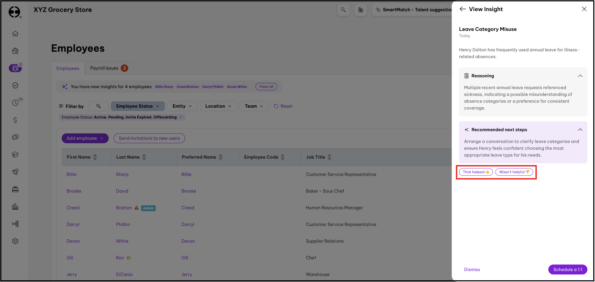595x282 pixels.
Task: Open the reports bar chart icon
Action: coord(15,207)
